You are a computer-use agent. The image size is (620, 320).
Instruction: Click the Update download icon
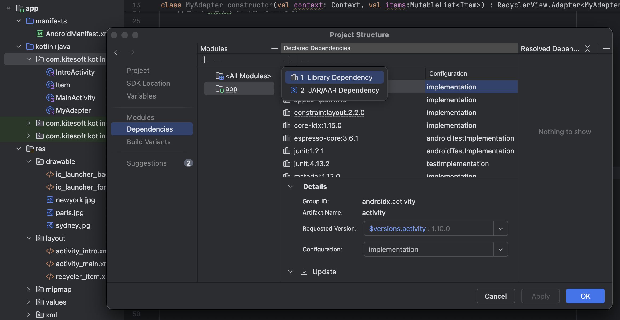pos(304,272)
